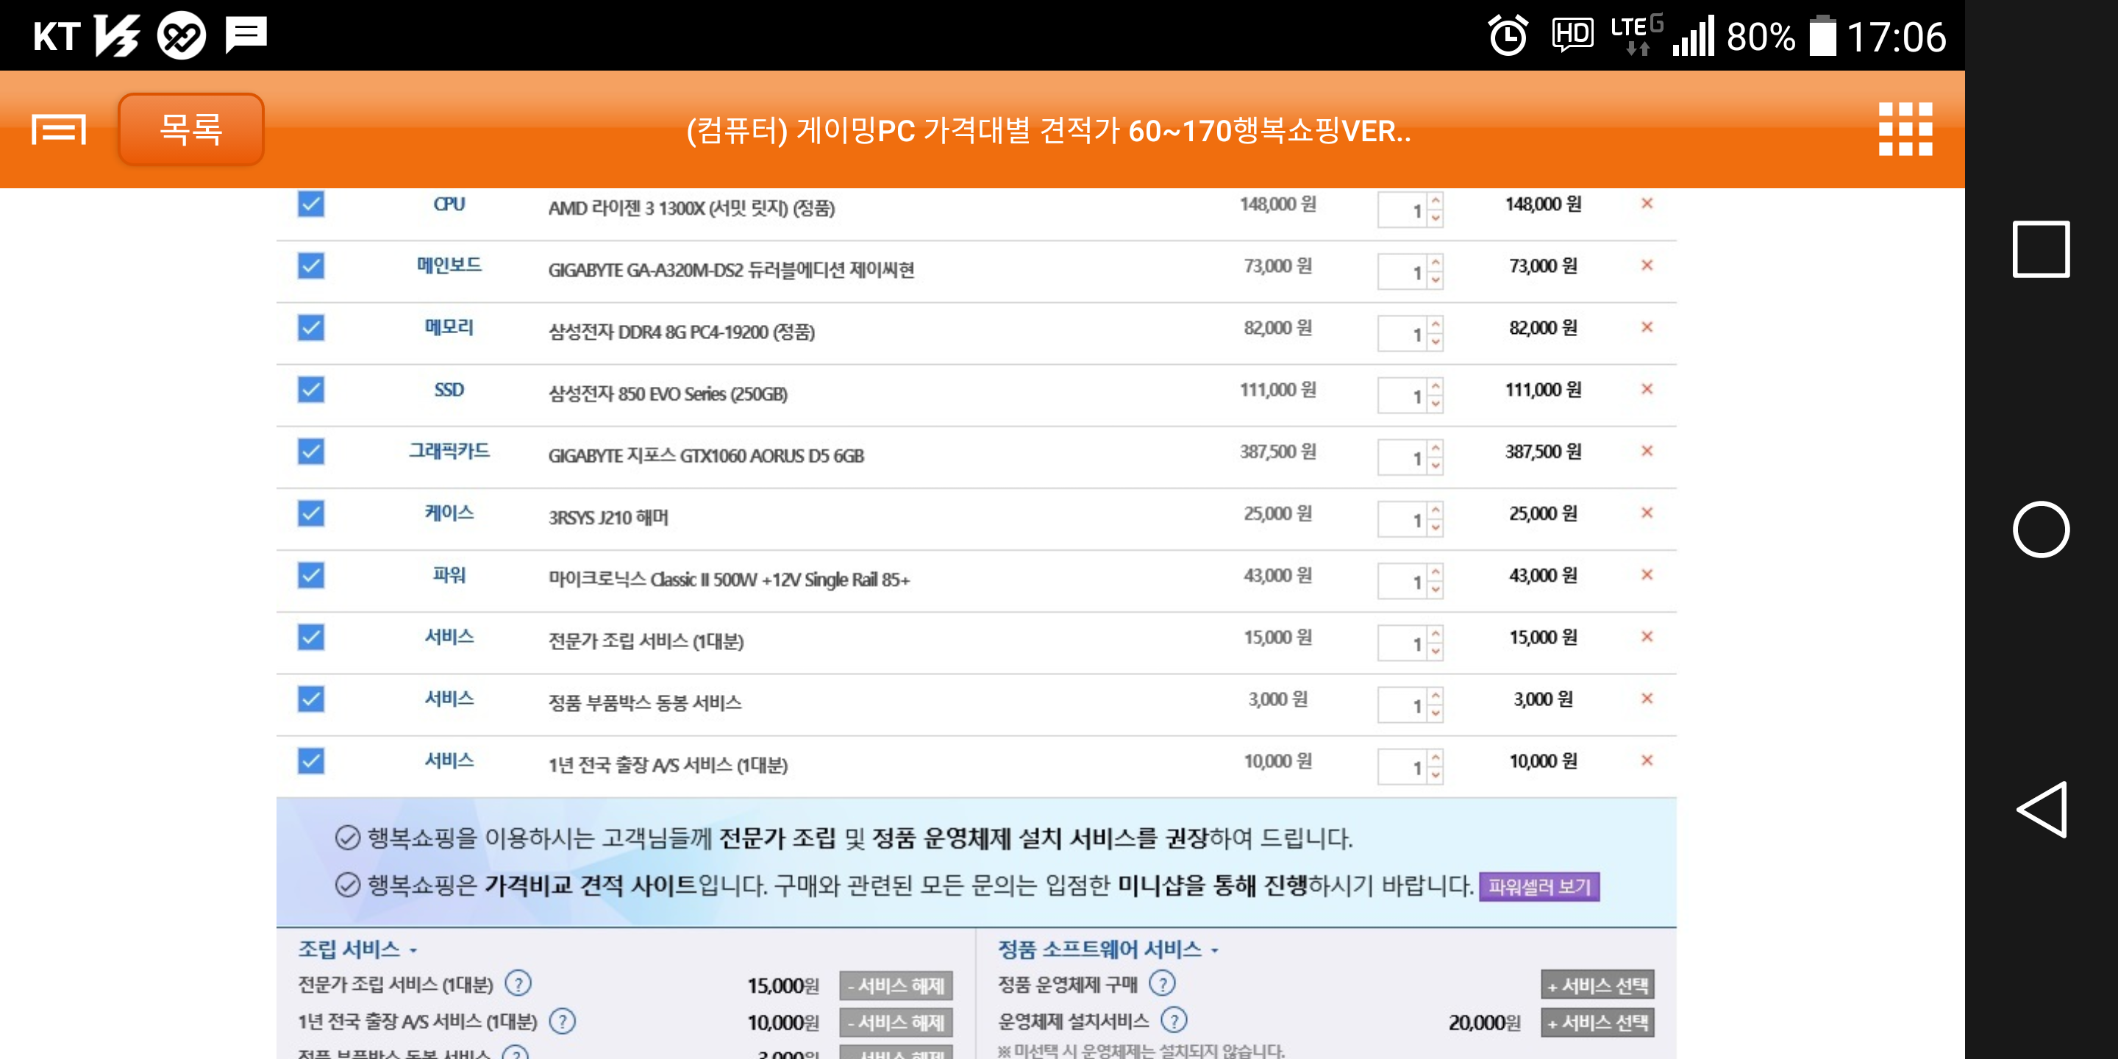The height and width of the screenshot is (1059, 2118).
Task: Increase CPU quantity with up arrow
Action: (x=1436, y=201)
